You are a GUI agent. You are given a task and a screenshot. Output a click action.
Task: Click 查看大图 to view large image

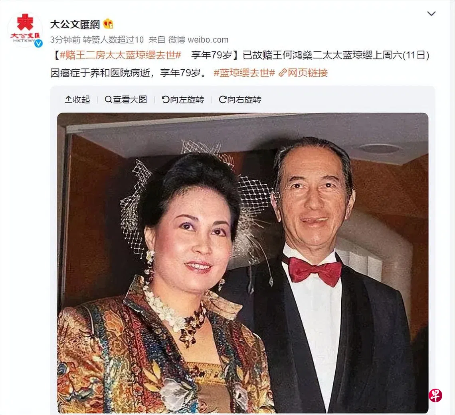click(126, 99)
